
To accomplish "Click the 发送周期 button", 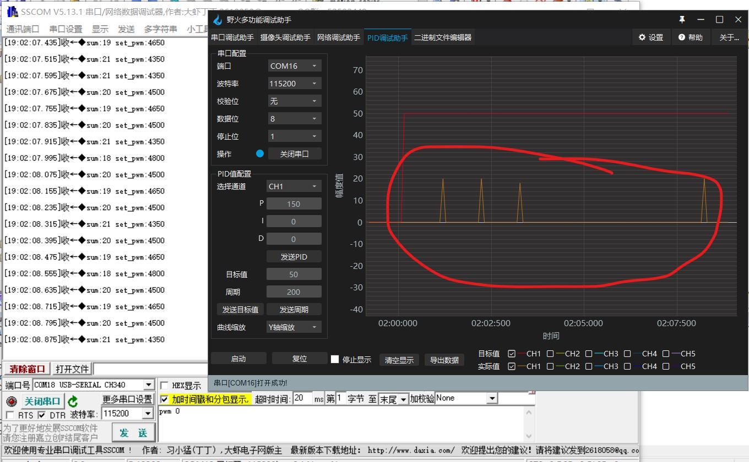I will [294, 310].
